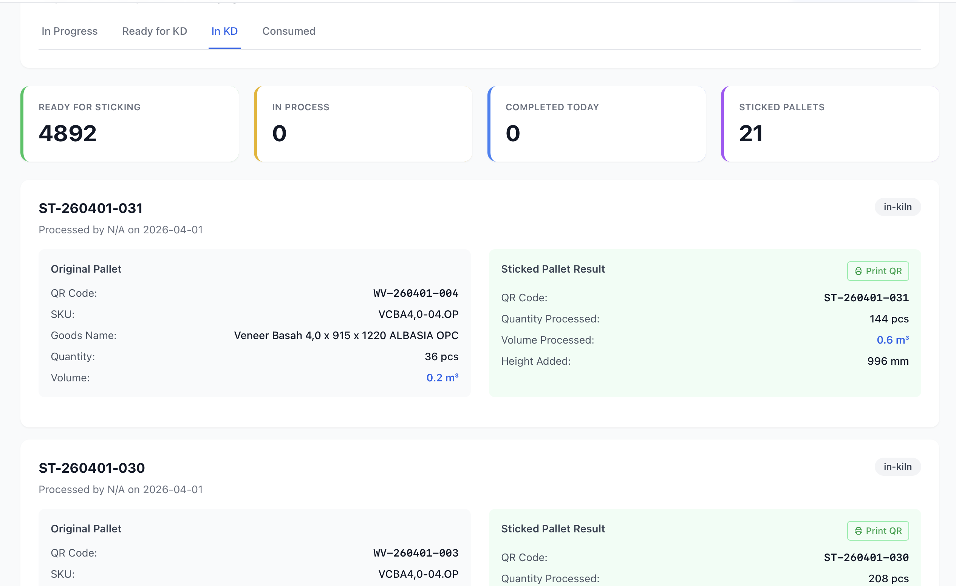Click the 0.2 m³ original volume value
The image size is (956, 586).
(x=442, y=378)
